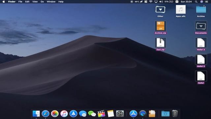211x119 pixels.
Task: Activate Siri from the menu bar
Action: click(201, 2)
